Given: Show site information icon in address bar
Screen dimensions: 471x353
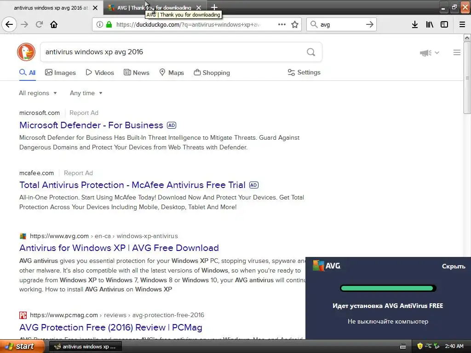Looking at the screenshot, I should click(99, 24).
